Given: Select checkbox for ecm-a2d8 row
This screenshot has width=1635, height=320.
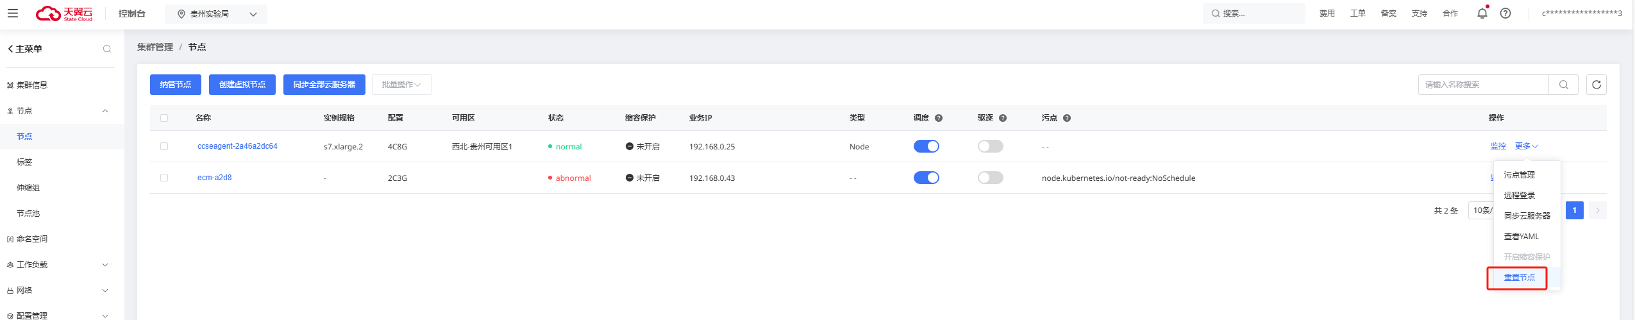Looking at the screenshot, I should [164, 178].
